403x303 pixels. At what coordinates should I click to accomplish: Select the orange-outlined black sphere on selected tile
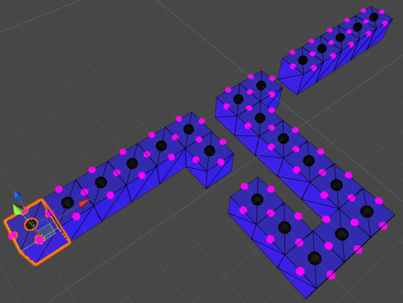point(31,224)
